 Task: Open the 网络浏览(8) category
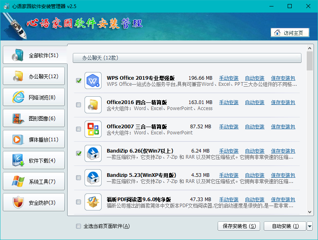(34, 97)
